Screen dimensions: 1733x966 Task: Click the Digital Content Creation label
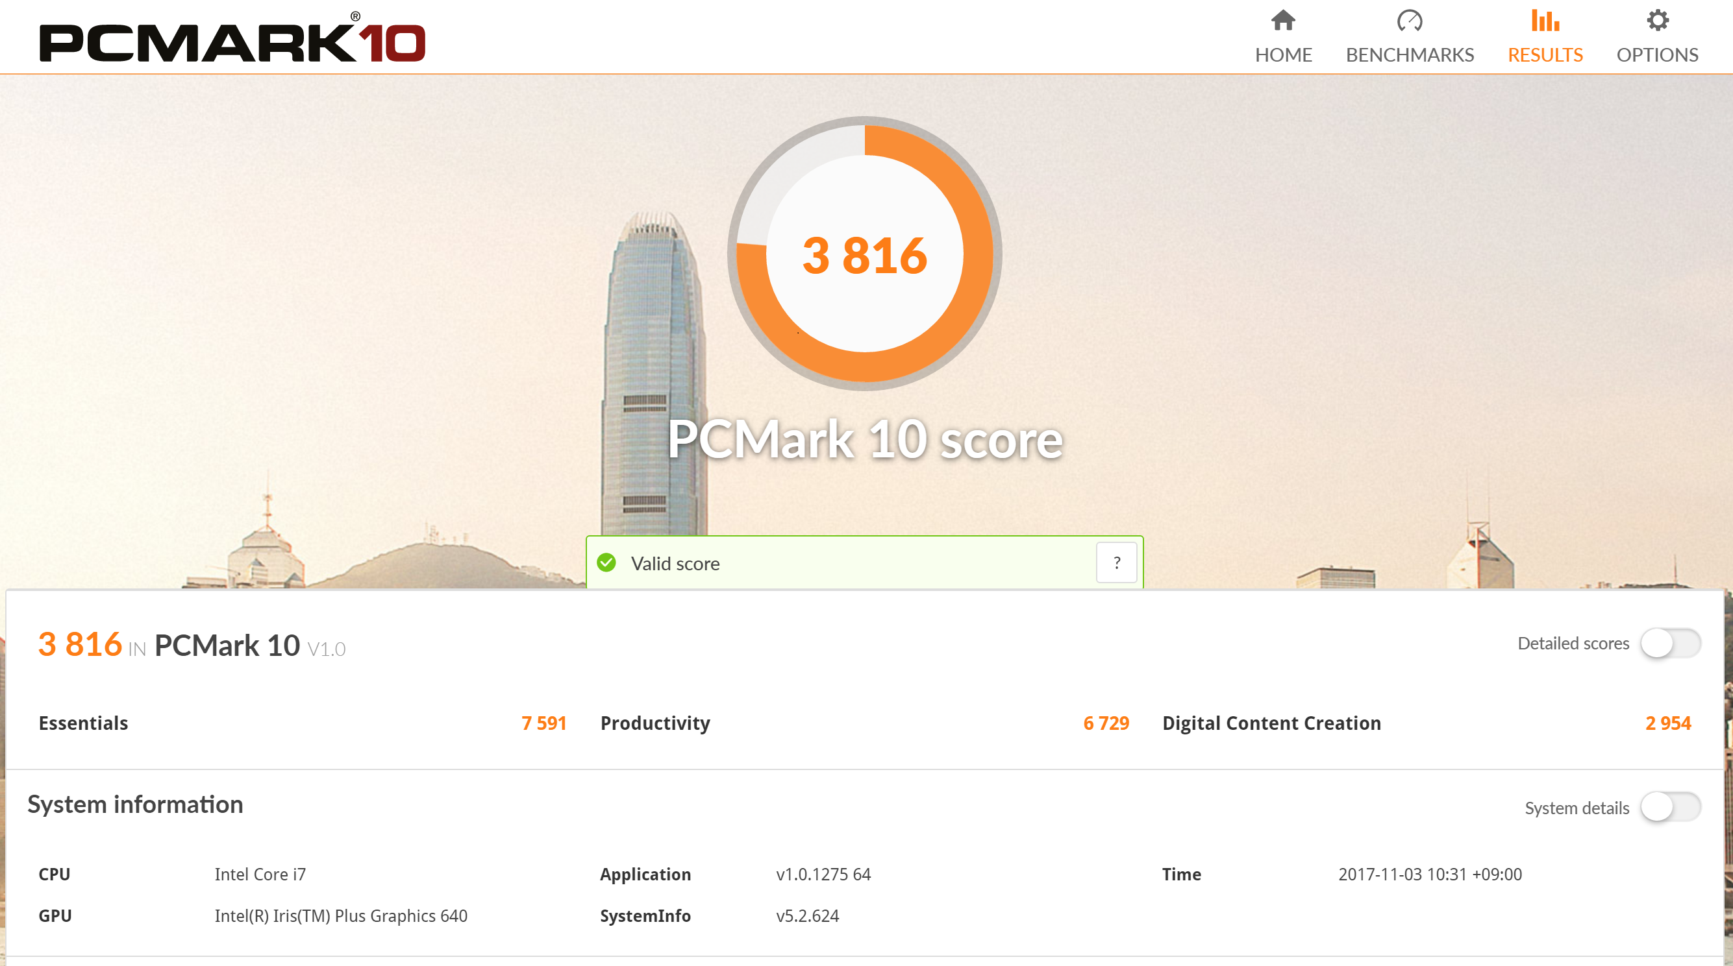[x=1271, y=723]
